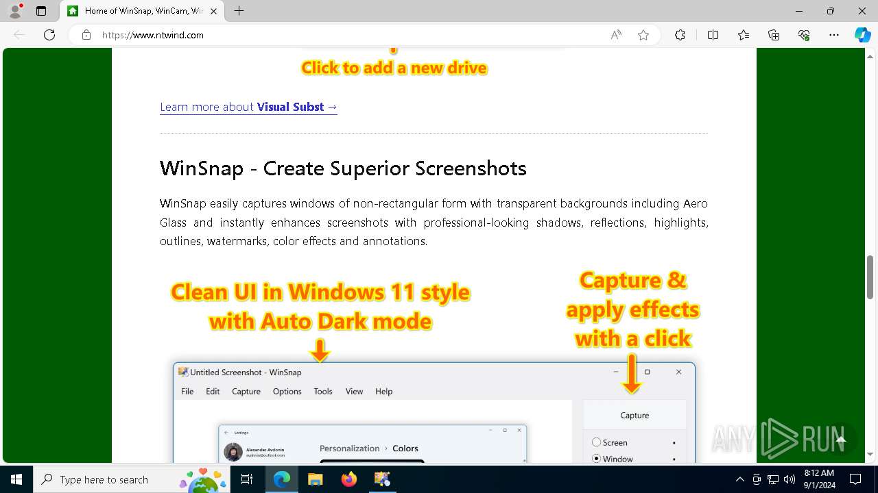The width and height of the screenshot is (878, 493).
Task: Open File menu in WinSnap screenshot
Action: coord(187,392)
